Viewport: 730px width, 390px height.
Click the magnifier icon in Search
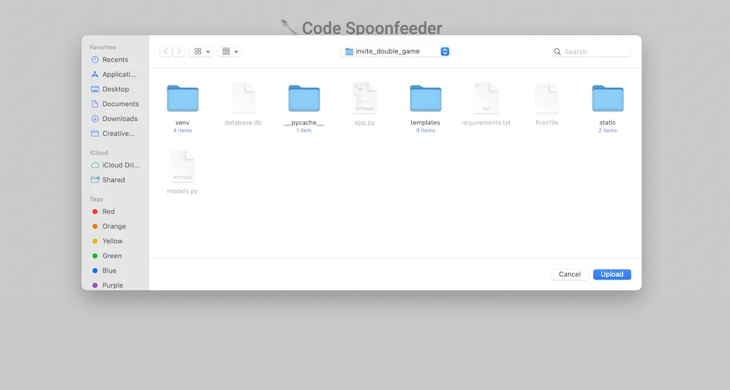[x=557, y=52]
